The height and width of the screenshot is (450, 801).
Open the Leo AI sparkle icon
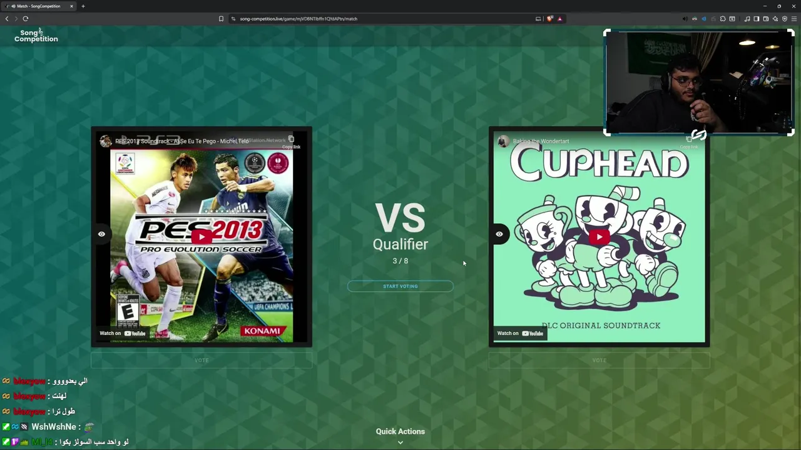tap(775, 19)
